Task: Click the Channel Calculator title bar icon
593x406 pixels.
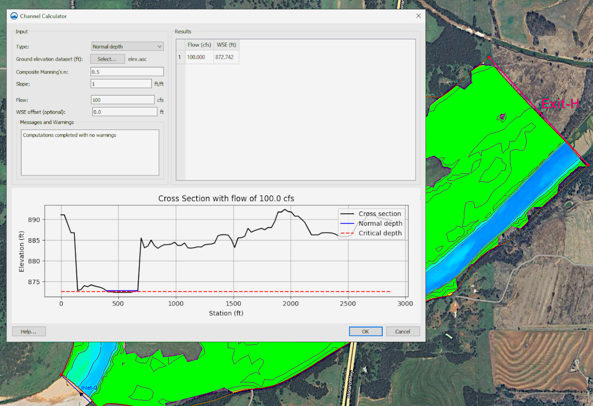Action: coord(14,16)
